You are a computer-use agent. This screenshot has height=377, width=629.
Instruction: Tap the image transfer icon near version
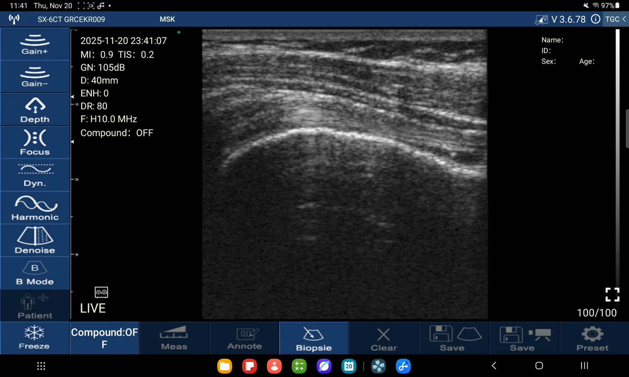pos(541,20)
